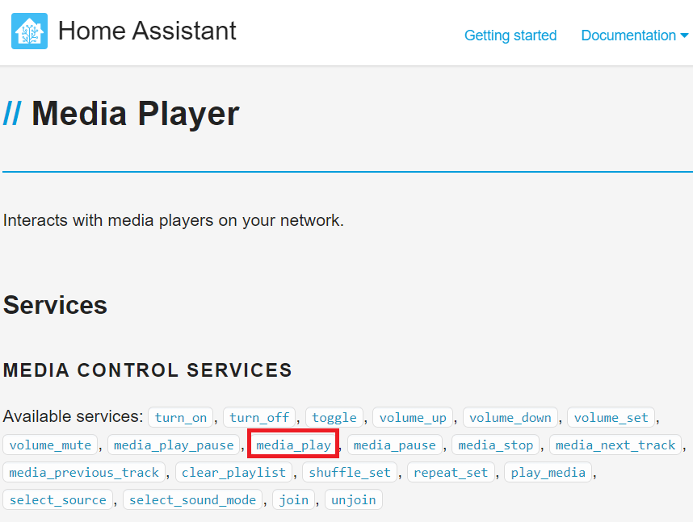The height and width of the screenshot is (522, 693).
Task: Click the Media Player page heading
Action: coord(135,114)
